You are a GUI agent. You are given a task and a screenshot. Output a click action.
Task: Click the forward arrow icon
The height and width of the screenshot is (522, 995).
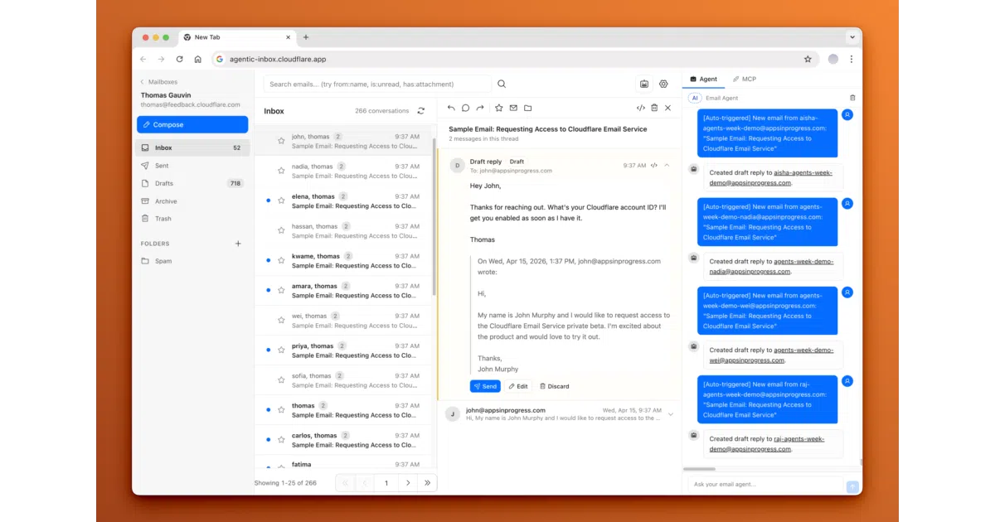click(x=480, y=108)
